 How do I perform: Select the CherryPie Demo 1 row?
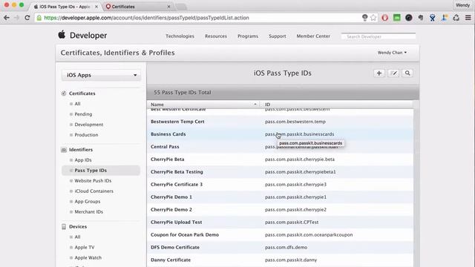coord(281,197)
